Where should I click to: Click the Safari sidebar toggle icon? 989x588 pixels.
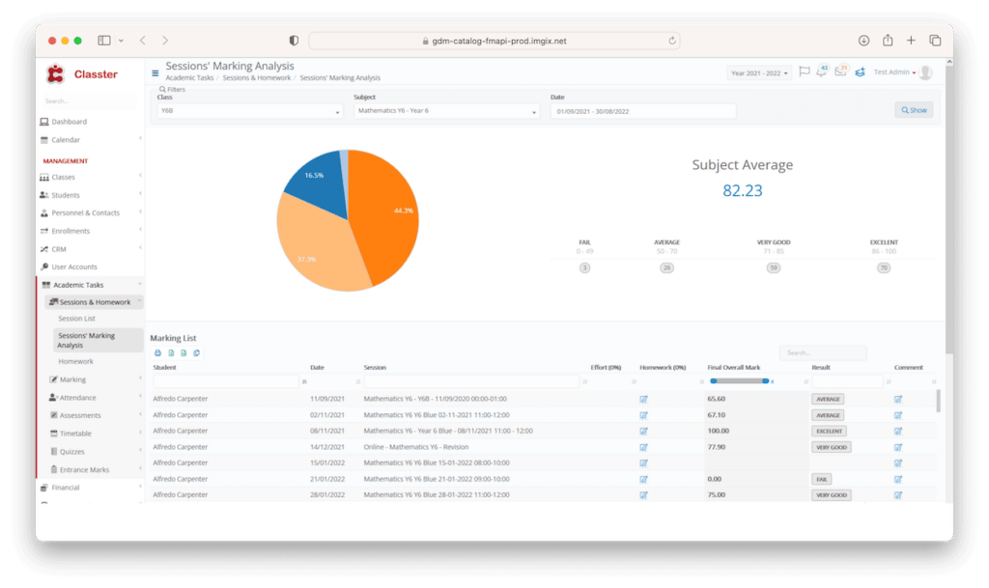click(104, 41)
